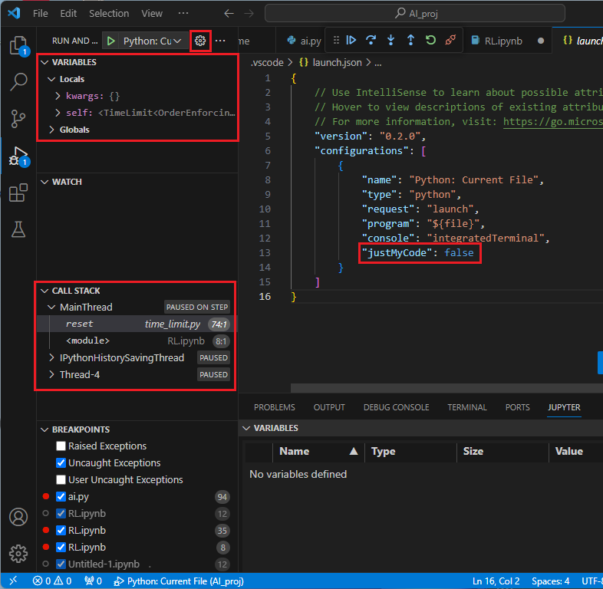Viewport: 603px width, 589px height.
Task: Click the ports forwarded status indicator
Action: point(93,581)
